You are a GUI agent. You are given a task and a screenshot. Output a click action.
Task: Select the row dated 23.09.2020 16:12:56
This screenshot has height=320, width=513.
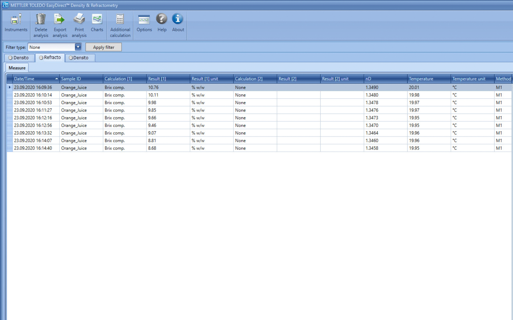click(259, 125)
